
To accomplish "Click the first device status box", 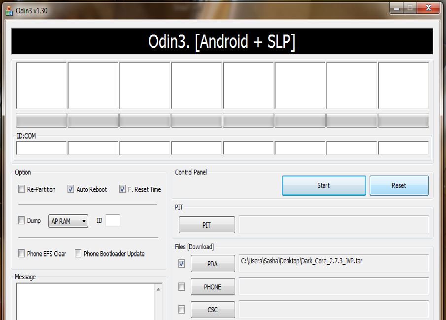I will click(x=41, y=86).
